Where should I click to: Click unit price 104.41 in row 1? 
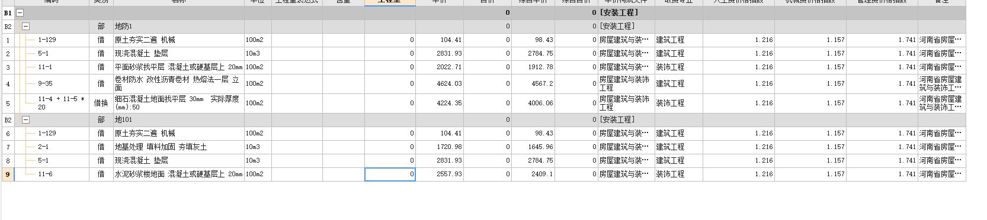pos(451,40)
